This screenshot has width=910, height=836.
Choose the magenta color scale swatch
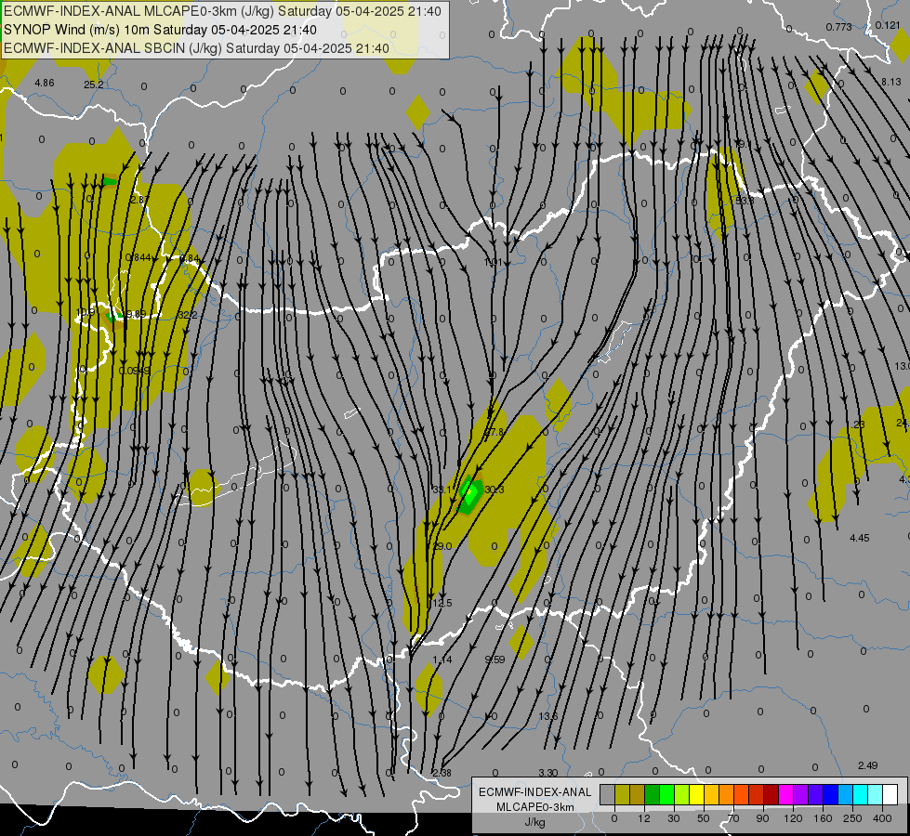(x=785, y=794)
